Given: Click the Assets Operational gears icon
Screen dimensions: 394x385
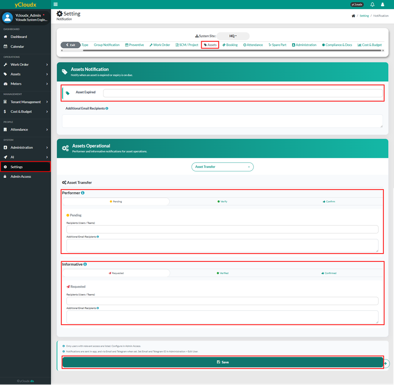Looking at the screenshot, I should coord(65,148).
